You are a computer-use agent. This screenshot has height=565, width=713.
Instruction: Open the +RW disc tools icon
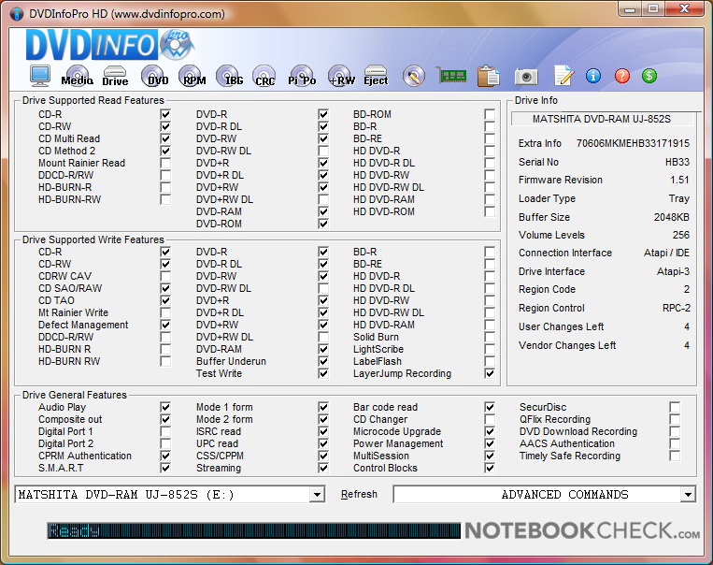pyautogui.click(x=339, y=76)
